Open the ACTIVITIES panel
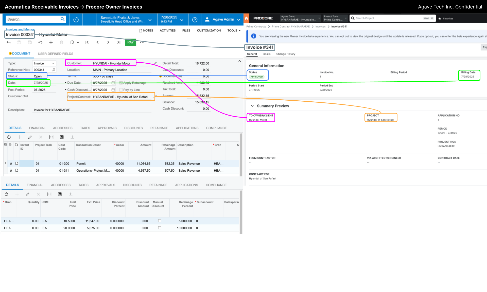The image size is (487, 292). click(168, 30)
